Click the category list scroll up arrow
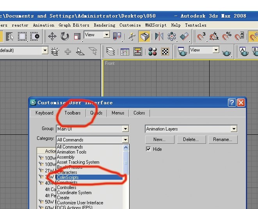This screenshot has height=209, width=258. point(126,147)
